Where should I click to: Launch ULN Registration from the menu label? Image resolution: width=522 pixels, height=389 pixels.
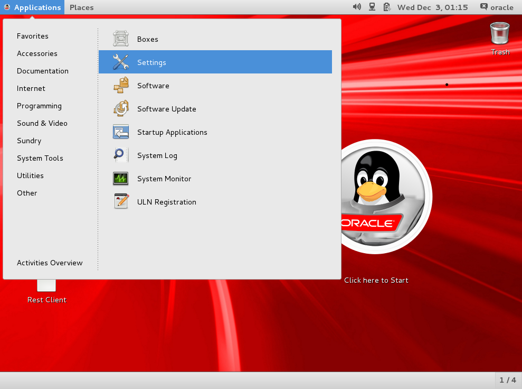click(166, 202)
